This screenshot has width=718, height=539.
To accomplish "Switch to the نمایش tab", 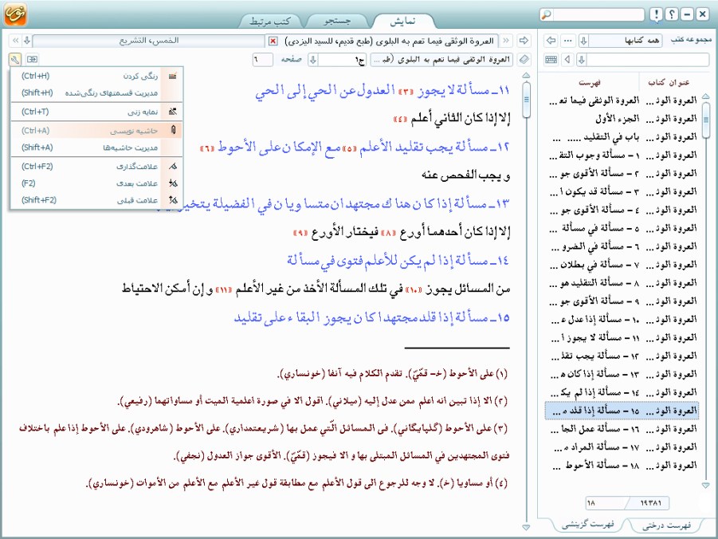I will tap(402, 21).
